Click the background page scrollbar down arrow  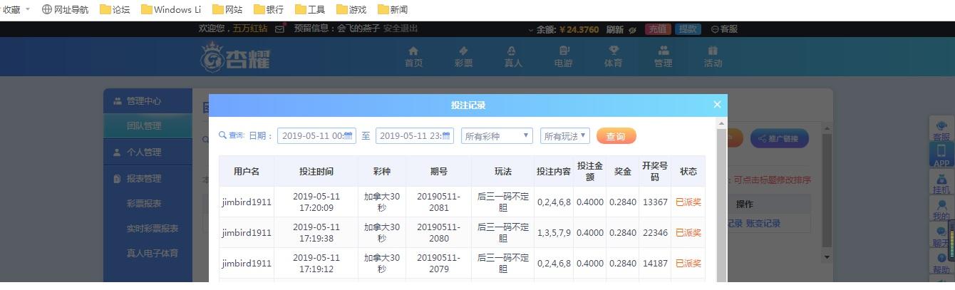pos(827,257)
